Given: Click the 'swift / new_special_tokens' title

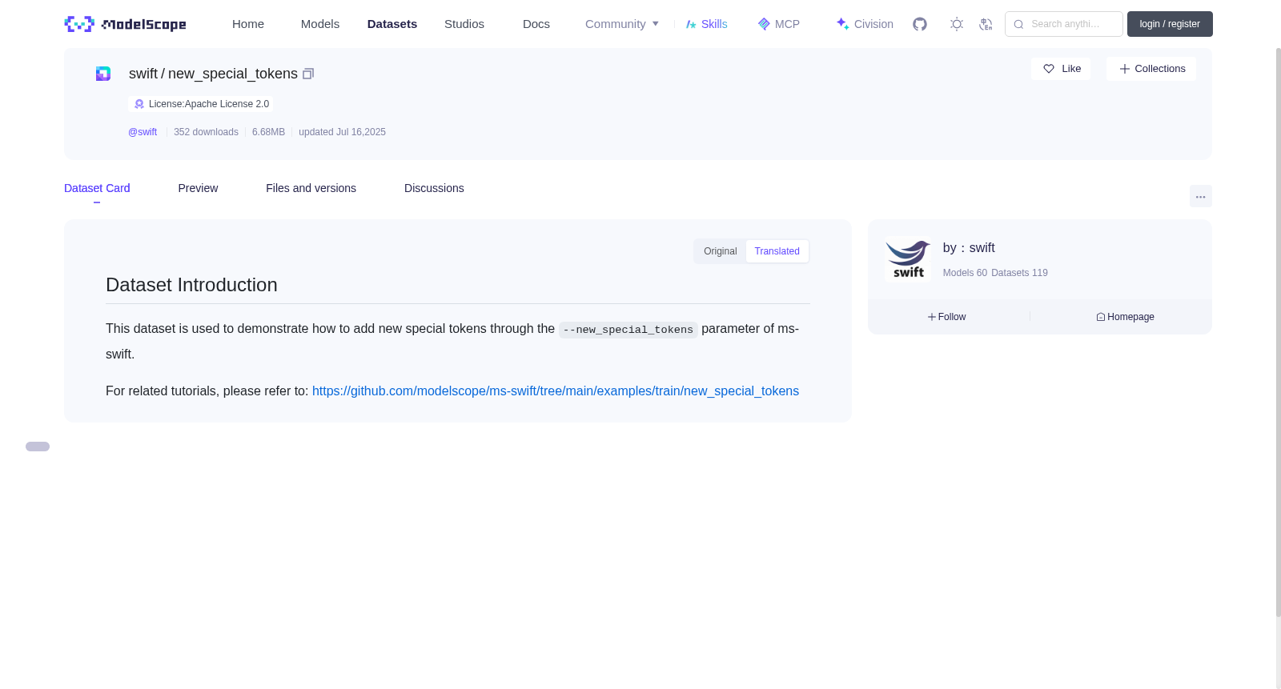Looking at the screenshot, I should coord(213,74).
